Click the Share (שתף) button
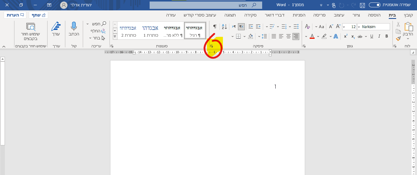The image size is (417, 175). pos(39,15)
